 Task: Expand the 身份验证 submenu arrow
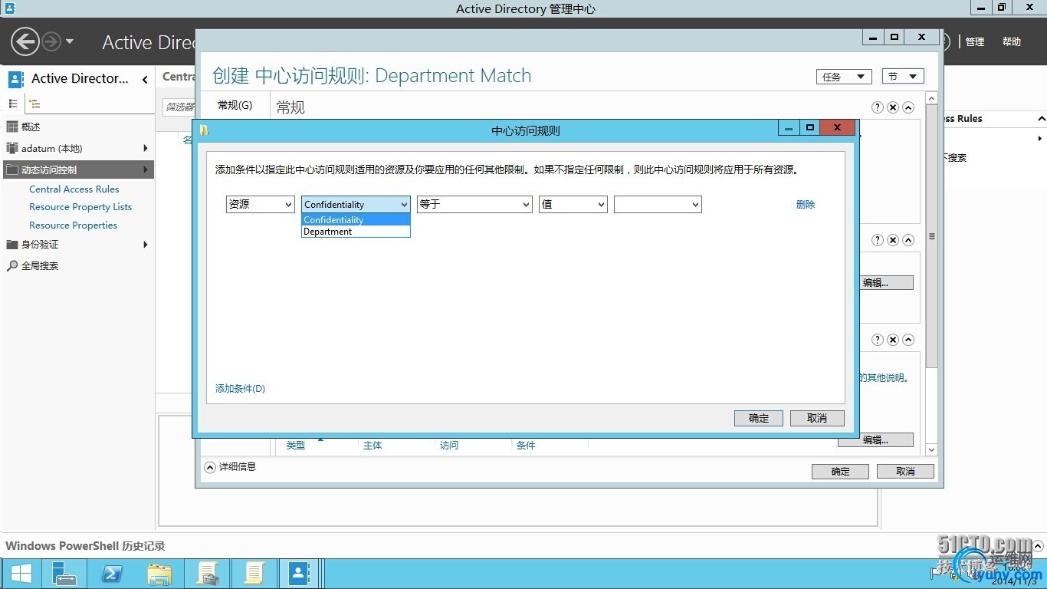[x=145, y=245]
